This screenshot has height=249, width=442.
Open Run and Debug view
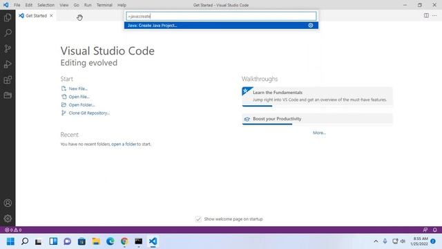pyautogui.click(x=8, y=64)
